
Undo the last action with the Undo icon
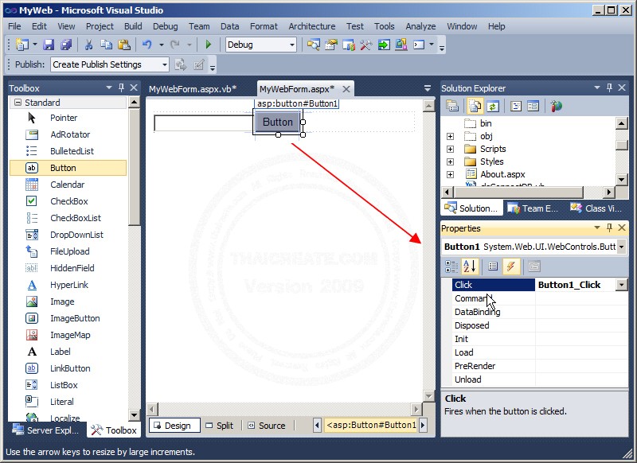[147, 45]
